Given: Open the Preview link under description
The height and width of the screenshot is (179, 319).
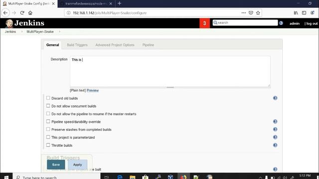Looking at the screenshot, I should pyautogui.click(x=93, y=90).
